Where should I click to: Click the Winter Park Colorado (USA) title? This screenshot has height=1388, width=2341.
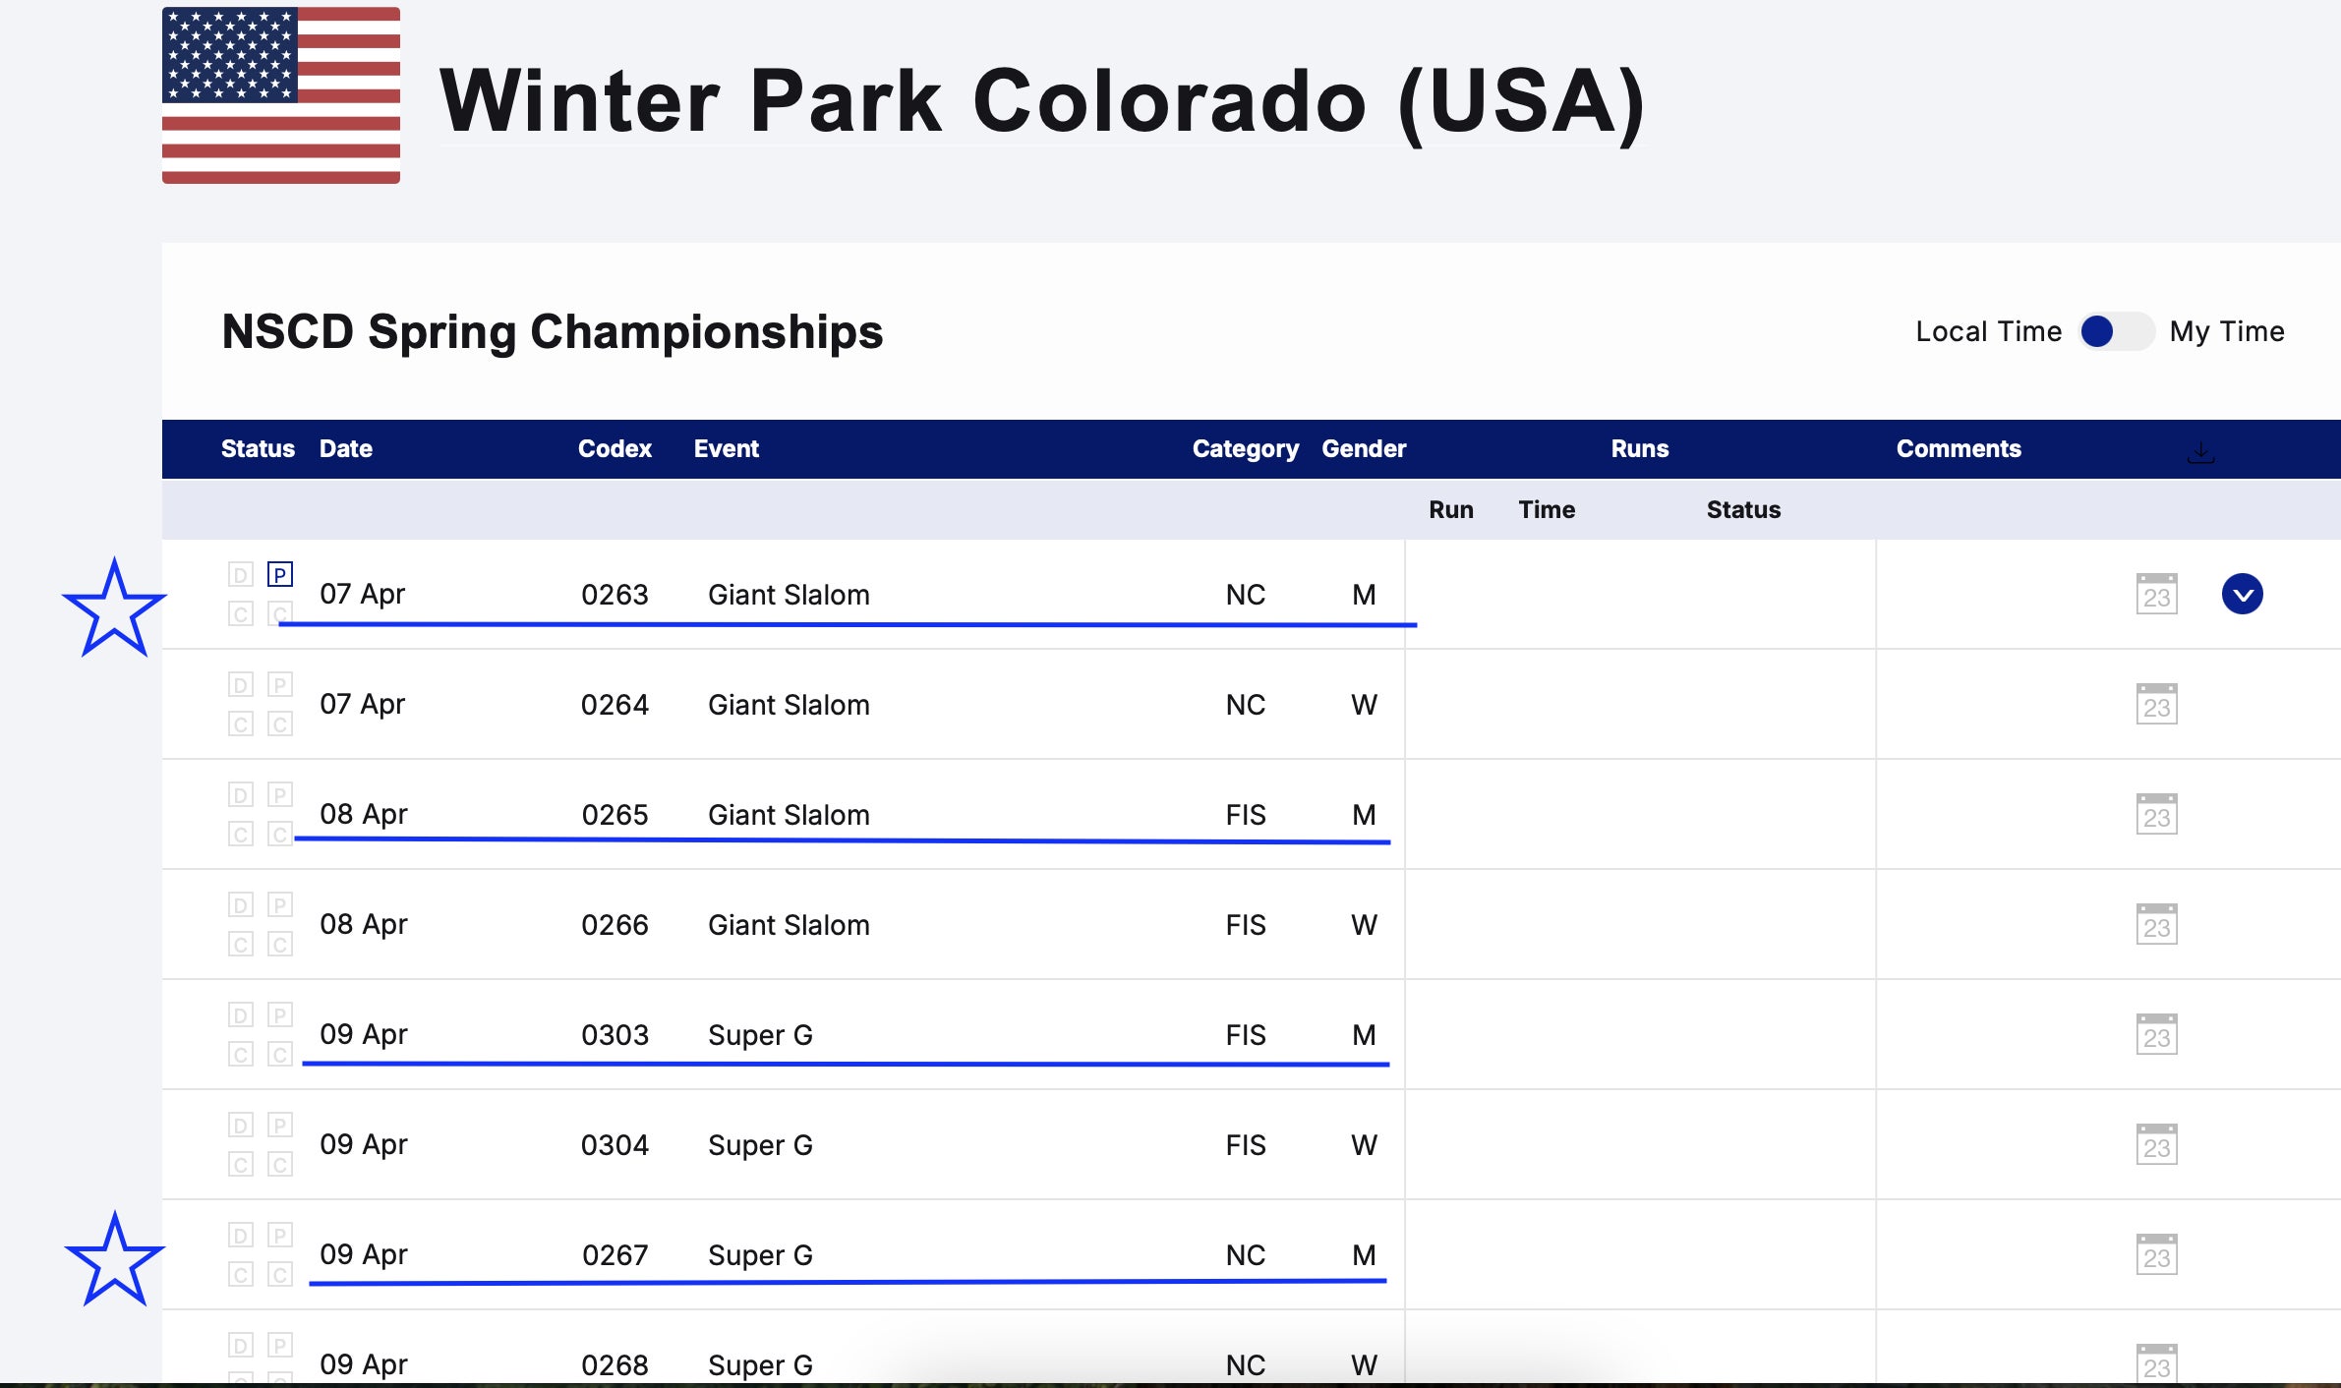pyautogui.click(x=1042, y=101)
